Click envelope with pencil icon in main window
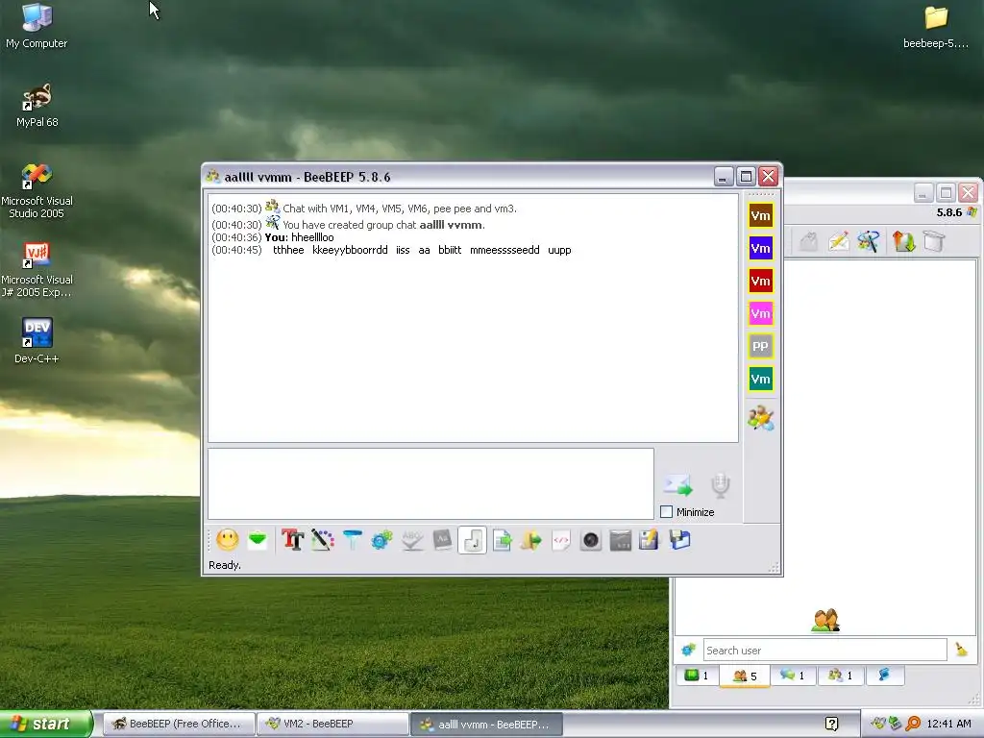Viewport: 984px width, 738px height. [x=838, y=241]
